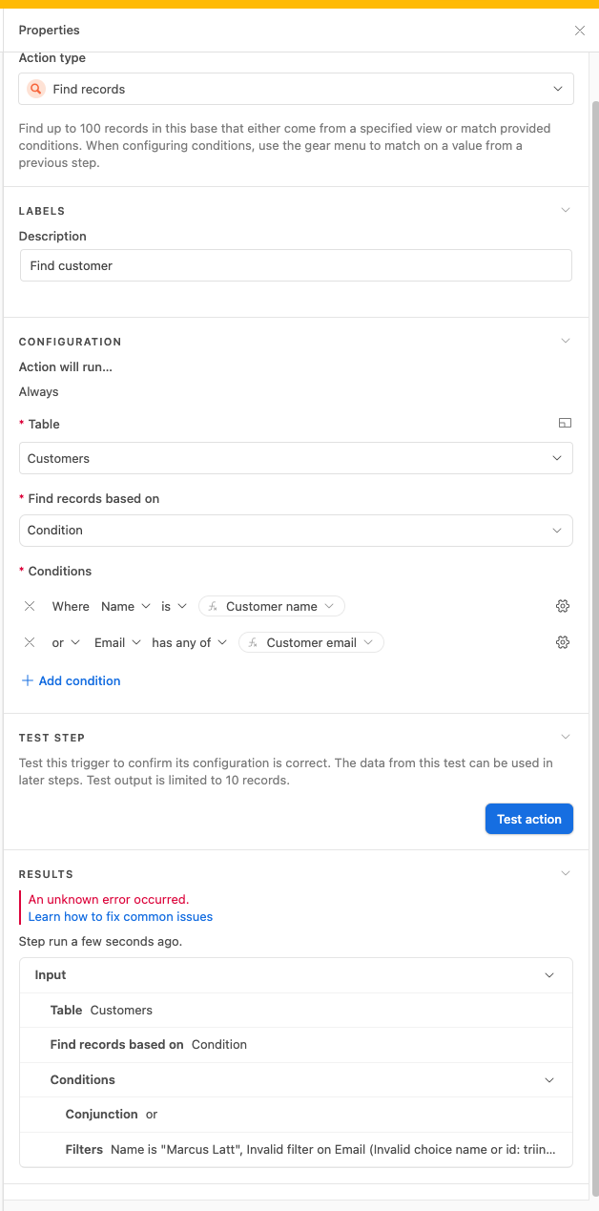
Task: Click the gear icon for Name condition
Action: coord(563,606)
